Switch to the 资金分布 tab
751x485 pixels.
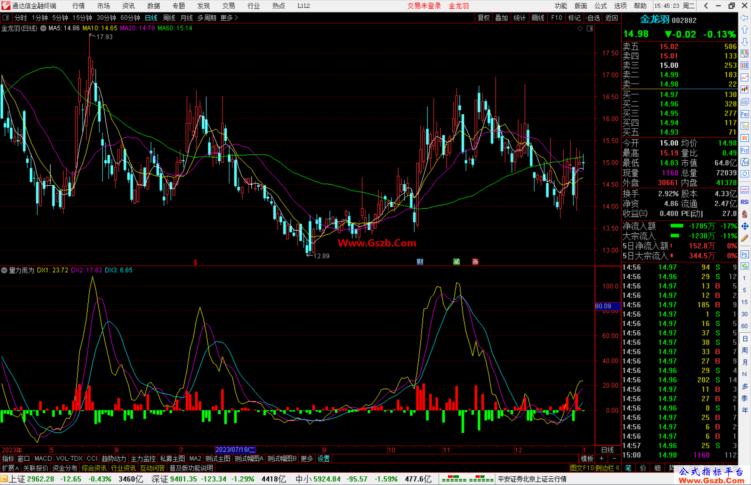(x=65, y=468)
